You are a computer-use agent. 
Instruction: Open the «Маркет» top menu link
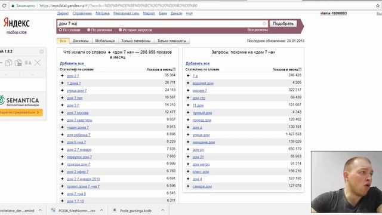[x=149, y=13]
